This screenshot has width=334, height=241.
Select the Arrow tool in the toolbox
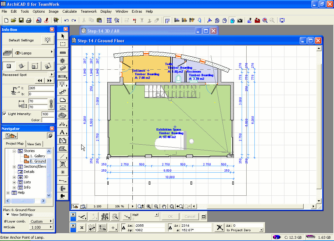[x=63, y=36]
